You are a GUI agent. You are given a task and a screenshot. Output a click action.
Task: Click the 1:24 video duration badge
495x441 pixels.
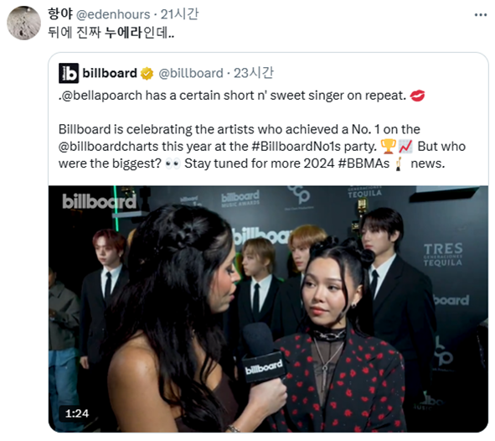pos(77,413)
